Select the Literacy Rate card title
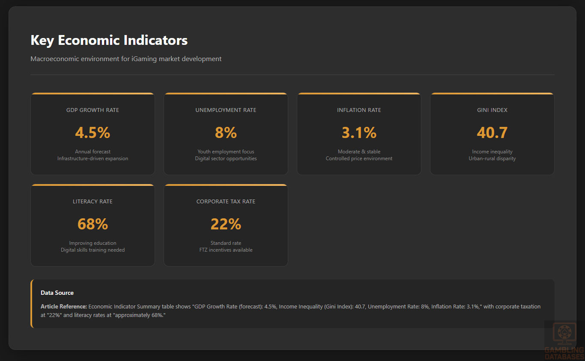585x361 pixels. (x=93, y=202)
